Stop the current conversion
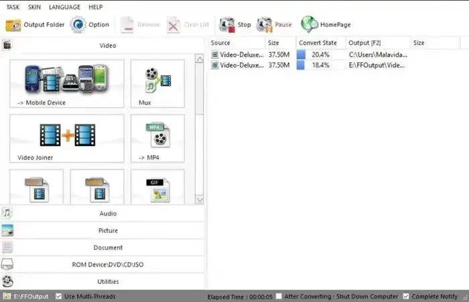The height and width of the screenshot is (302, 469). 227,25
